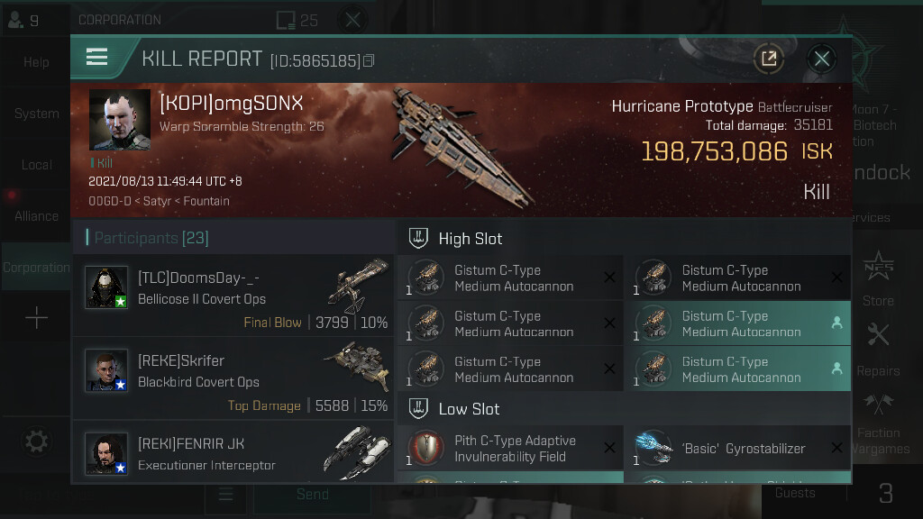Open the omgSONX pilot portrait
Image resolution: width=923 pixels, height=519 pixels.
click(x=120, y=120)
